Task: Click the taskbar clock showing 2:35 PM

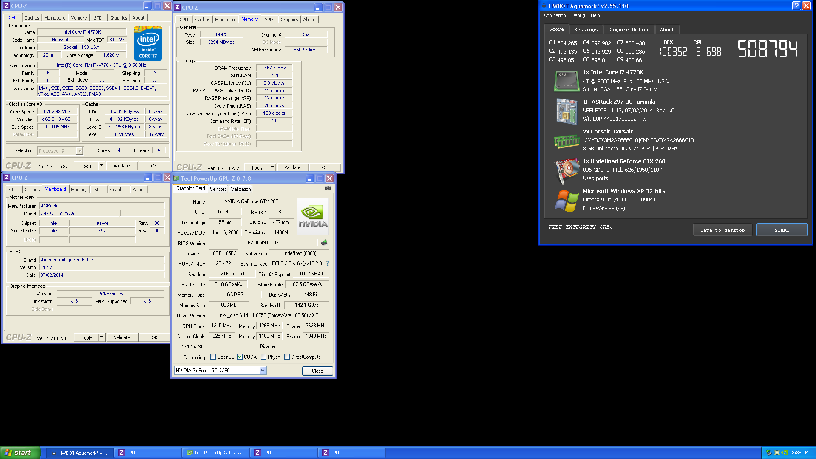Action: [800, 453]
